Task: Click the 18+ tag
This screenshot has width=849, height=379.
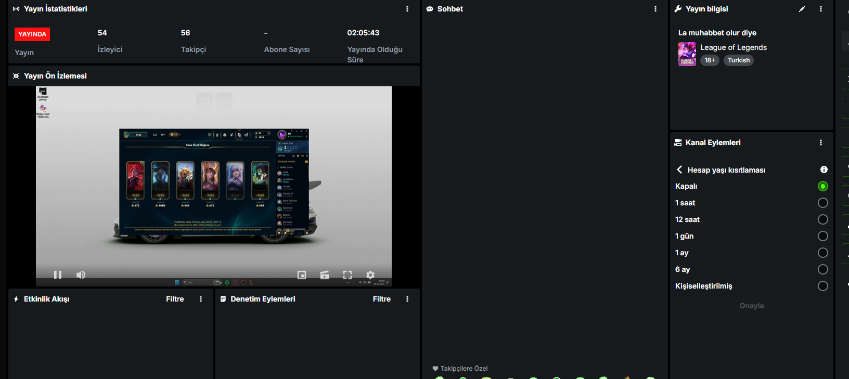Action: point(710,60)
